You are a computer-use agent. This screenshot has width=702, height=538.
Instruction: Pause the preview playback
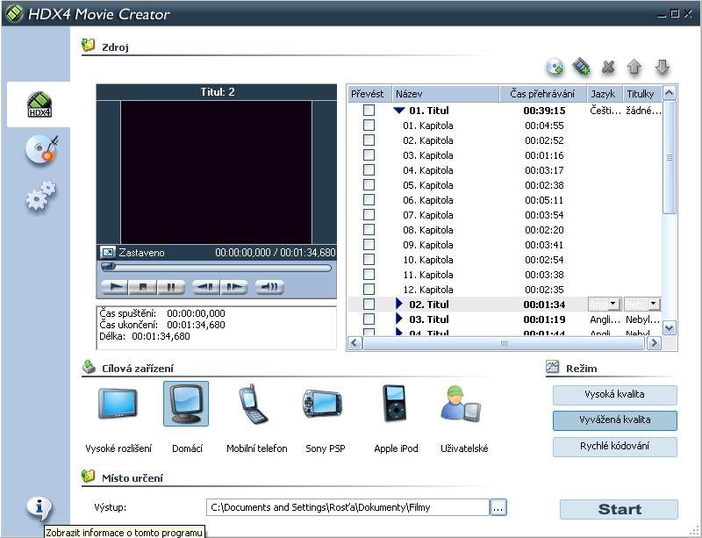pyautogui.click(x=171, y=287)
